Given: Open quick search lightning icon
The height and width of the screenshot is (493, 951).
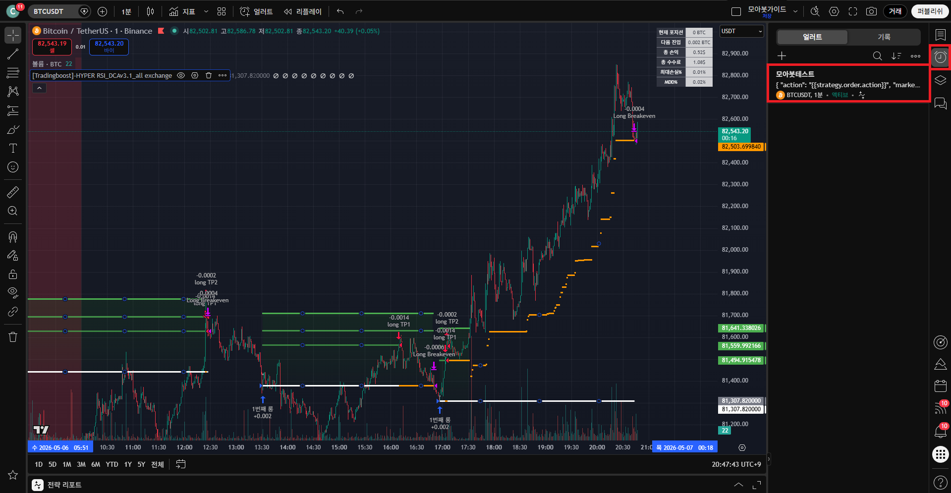Looking at the screenshot, I should (x=815, y=11).
